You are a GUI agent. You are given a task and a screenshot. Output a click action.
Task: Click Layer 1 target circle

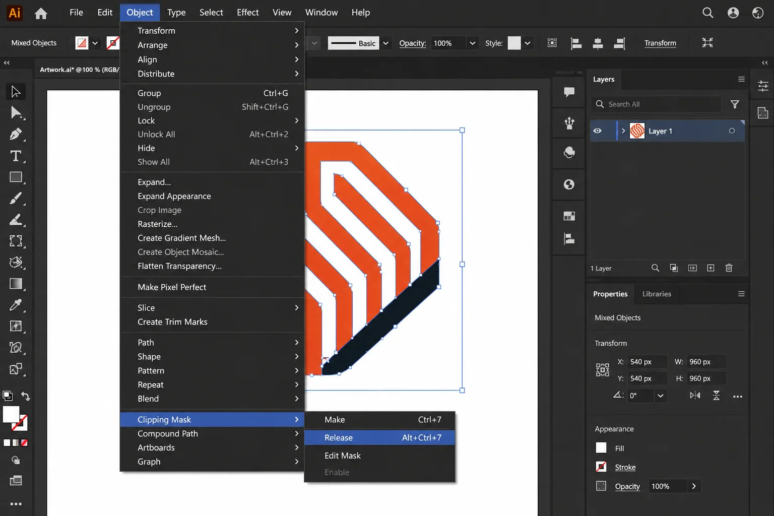click(732, 131)
